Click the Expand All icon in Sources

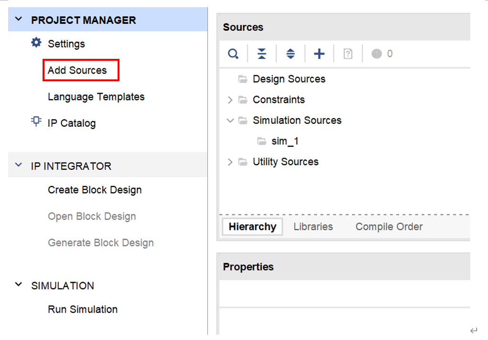point(290,54)
